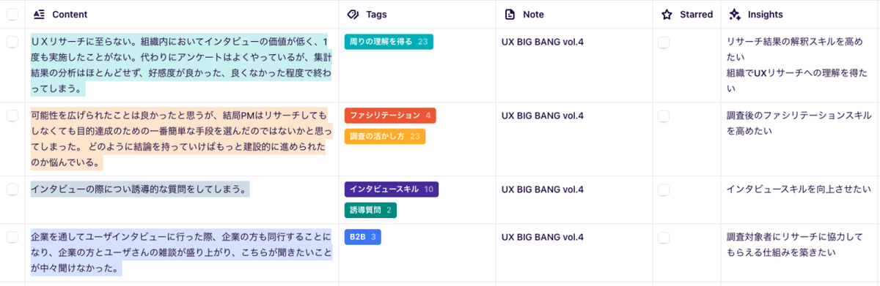
Task: Select the blue B2B tag
Action: click(x=363, y=237)
